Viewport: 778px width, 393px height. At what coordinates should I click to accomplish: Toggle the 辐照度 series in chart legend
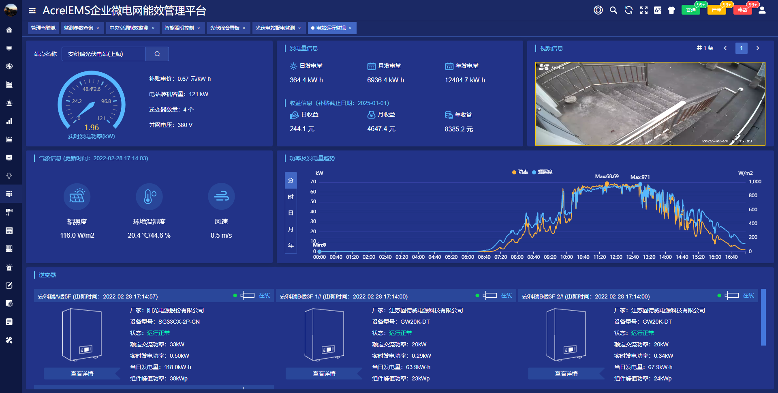tap(542, 172)
